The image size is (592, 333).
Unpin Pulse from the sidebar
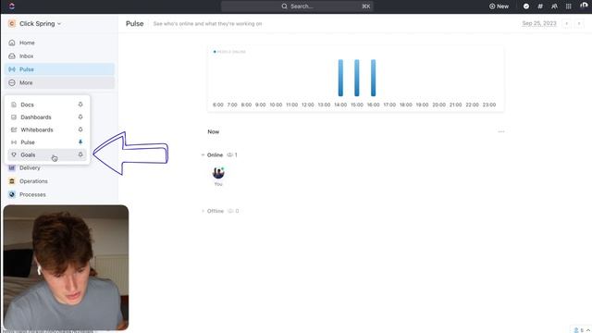80,142
